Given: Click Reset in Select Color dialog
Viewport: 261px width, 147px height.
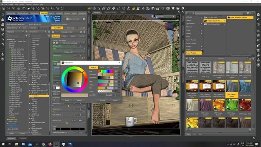Looking at the screenshot, I should point(67,100).
